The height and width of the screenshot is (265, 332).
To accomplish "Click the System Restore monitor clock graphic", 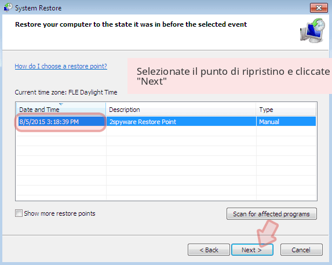I will pos(312,31).
